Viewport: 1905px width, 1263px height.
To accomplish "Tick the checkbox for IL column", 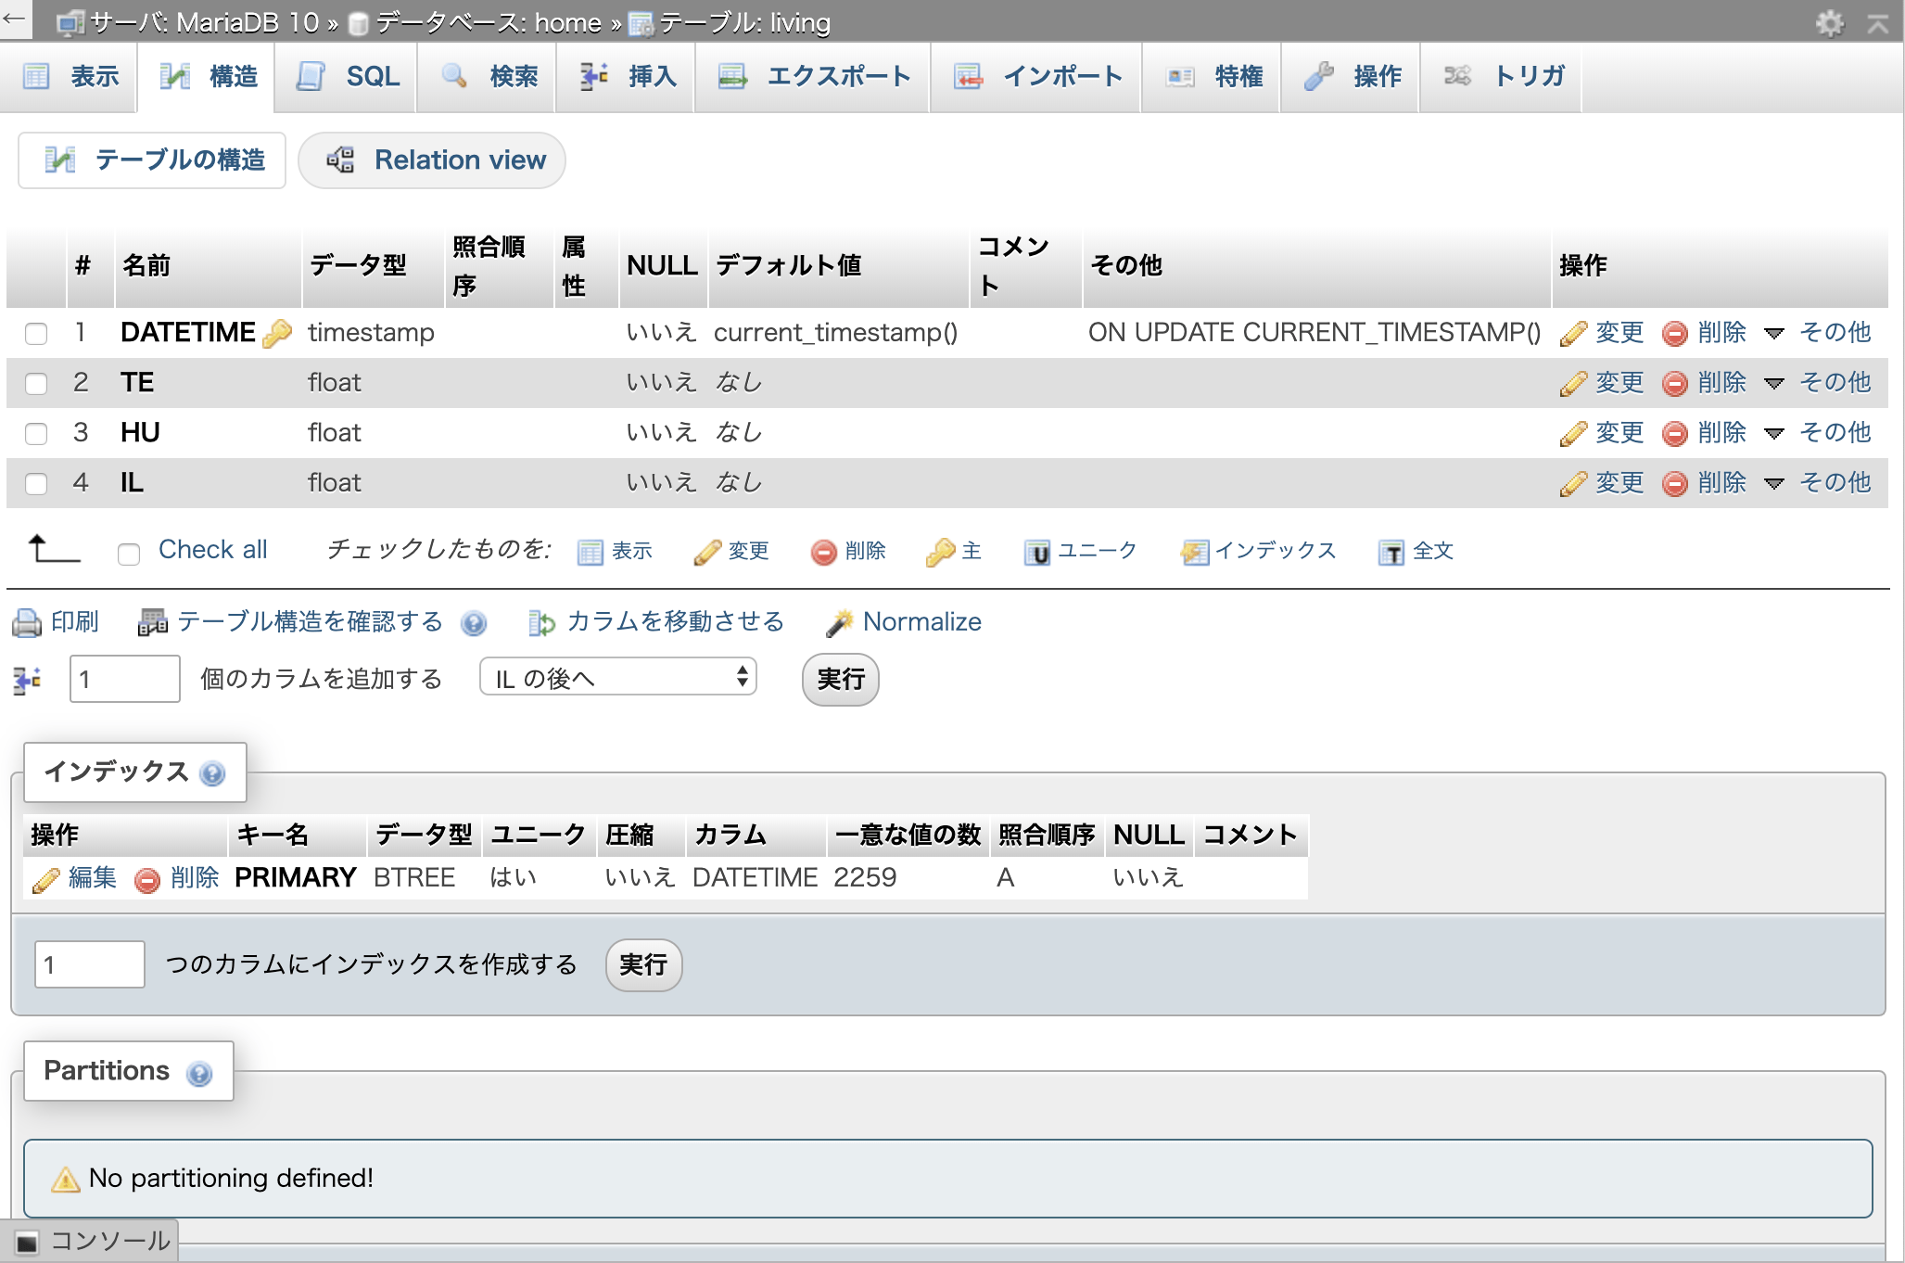I will tap(36, 484).
